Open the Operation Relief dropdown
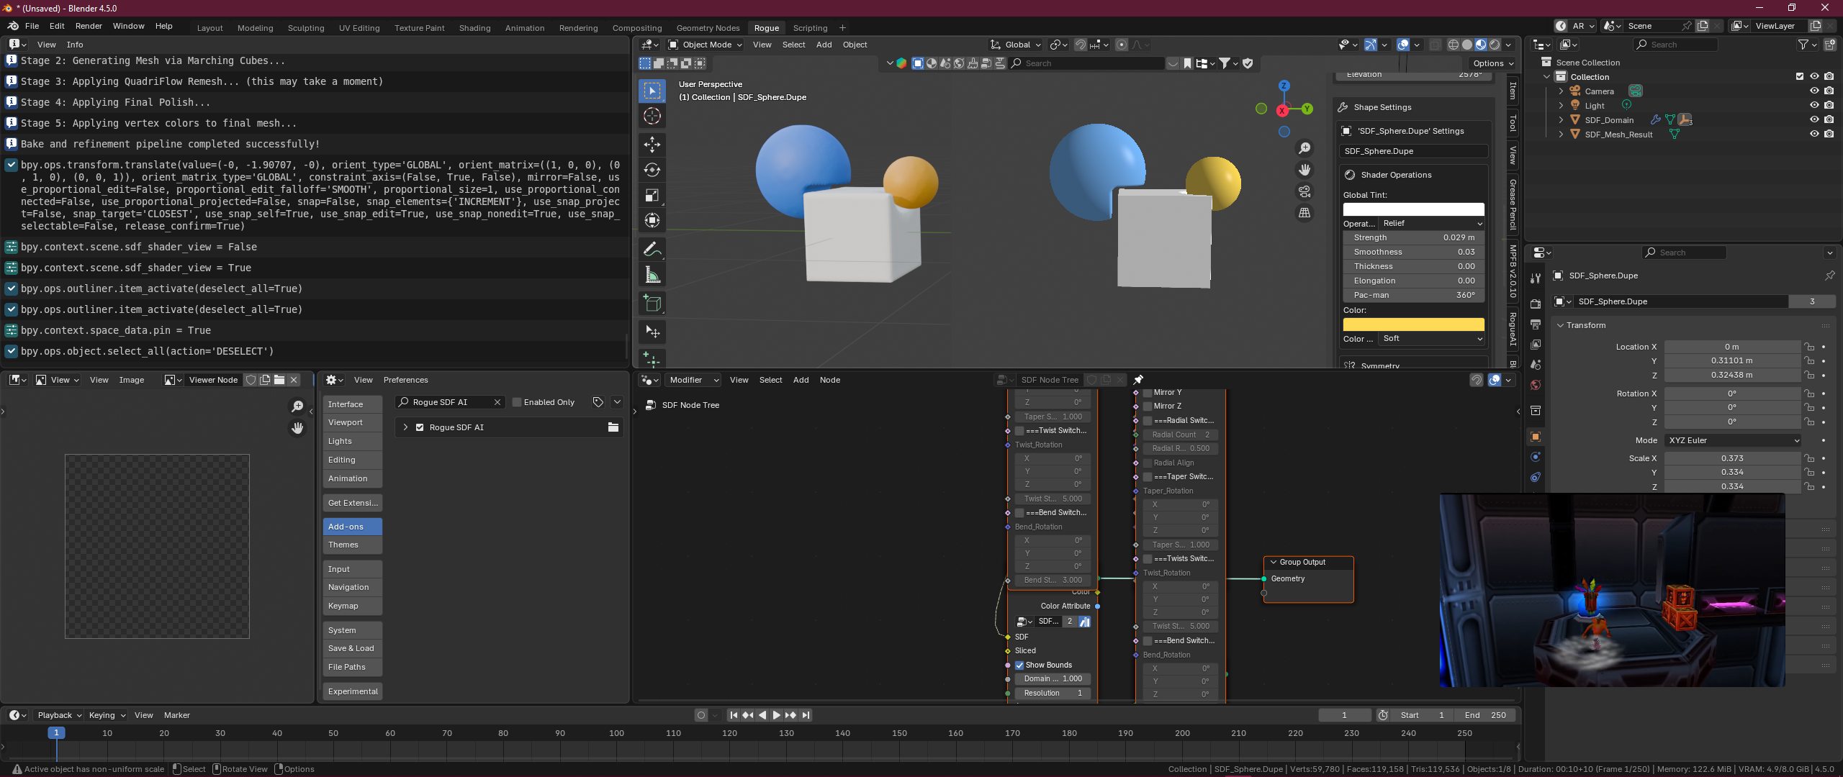The width and height of the screenshot is (1843, 777). [1432, 224]
